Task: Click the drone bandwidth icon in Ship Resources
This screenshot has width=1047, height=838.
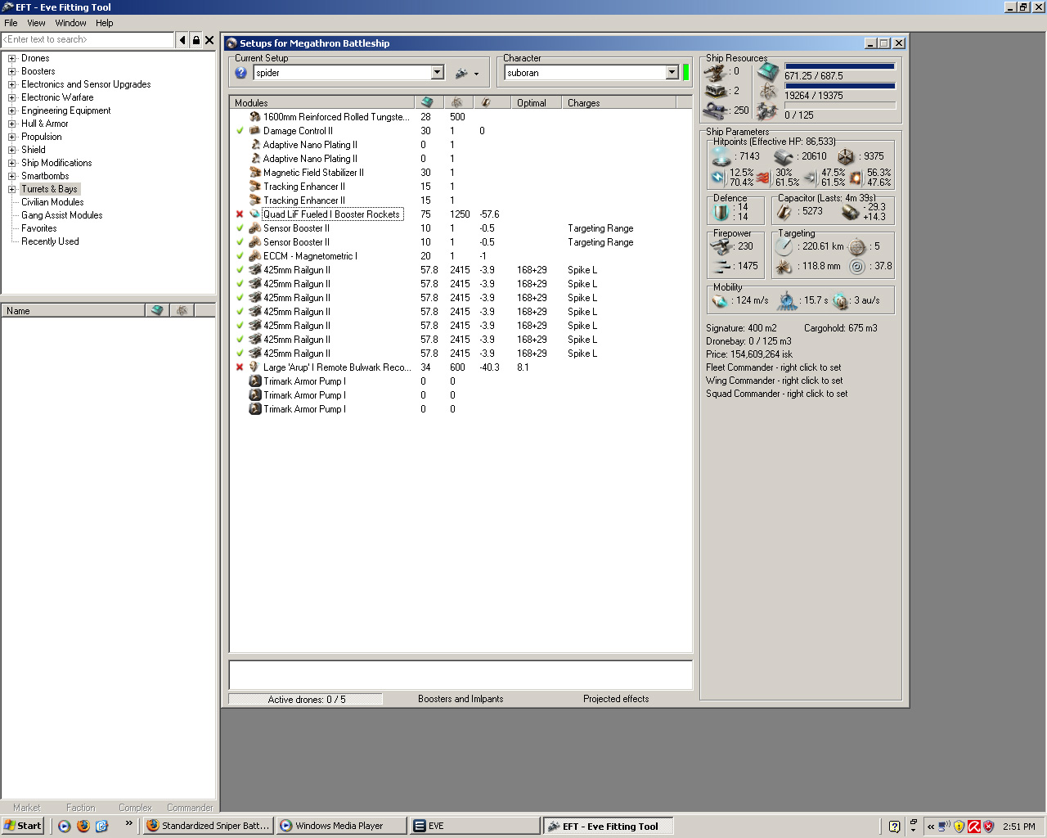Action: pyautogui.click(x=767, y=110)
